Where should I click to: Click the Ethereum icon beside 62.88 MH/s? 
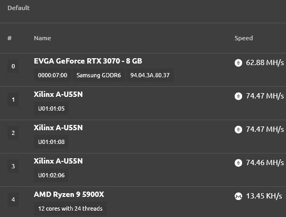coord(238,63)
